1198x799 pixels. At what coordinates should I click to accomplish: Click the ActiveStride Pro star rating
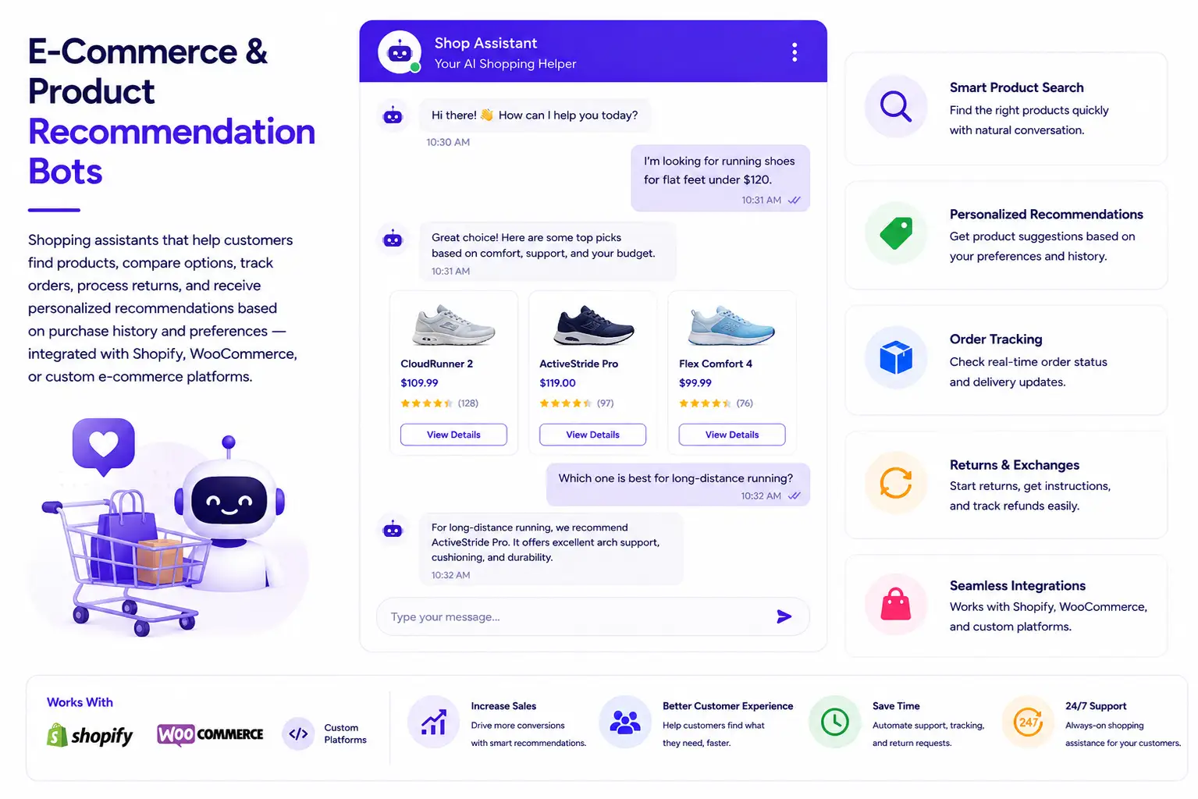pyautogui.click(x=566, y=403)
